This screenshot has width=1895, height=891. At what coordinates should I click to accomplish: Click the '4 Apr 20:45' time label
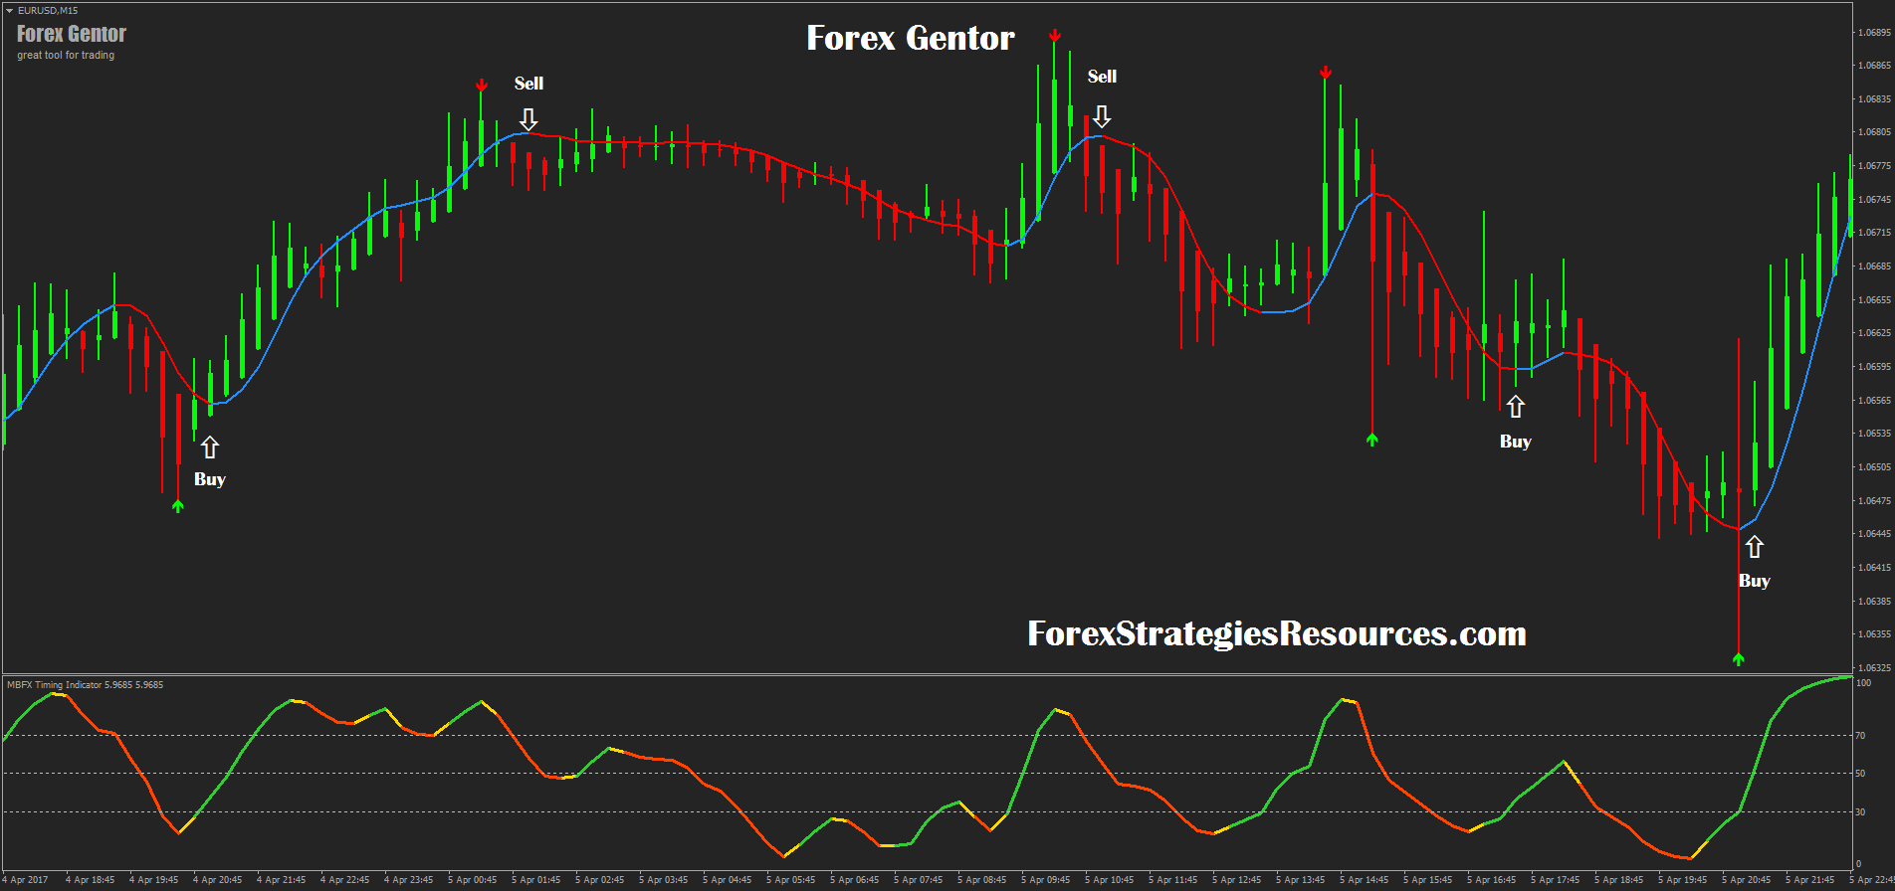pyautogui.click(x=218, y=880)
